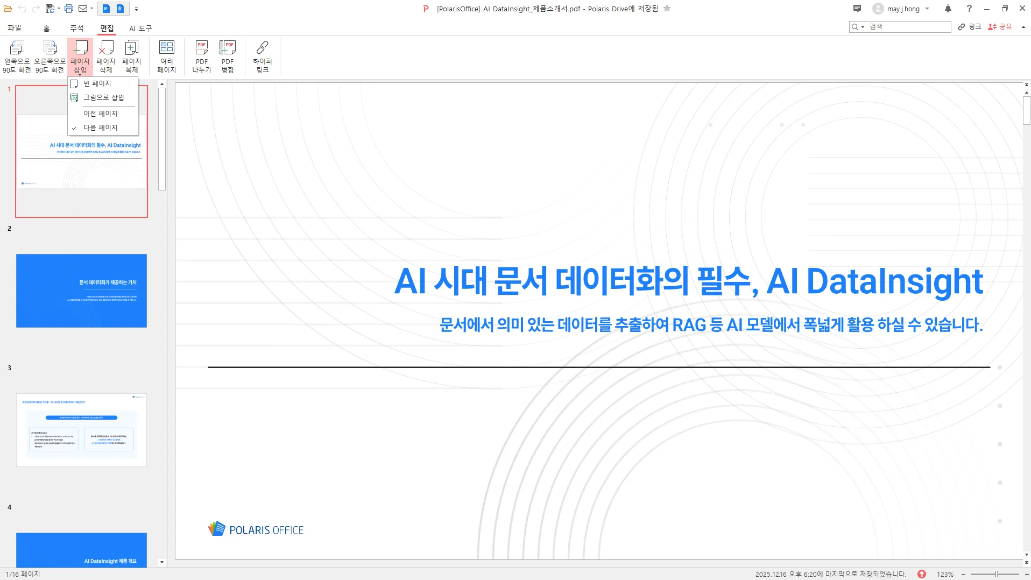1031x580 pixels.
Task: Merge PDFs with PDF 병합
Action: [x=227, y=55]
